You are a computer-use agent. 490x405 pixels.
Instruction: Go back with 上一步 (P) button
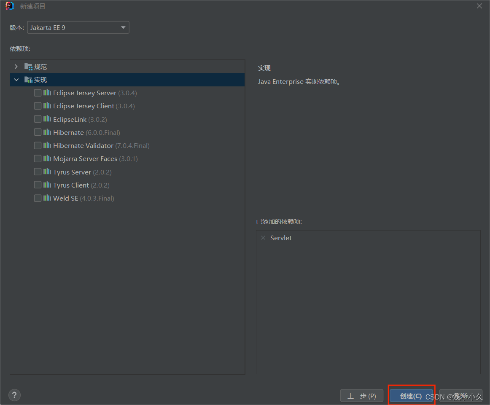[361, 396]
